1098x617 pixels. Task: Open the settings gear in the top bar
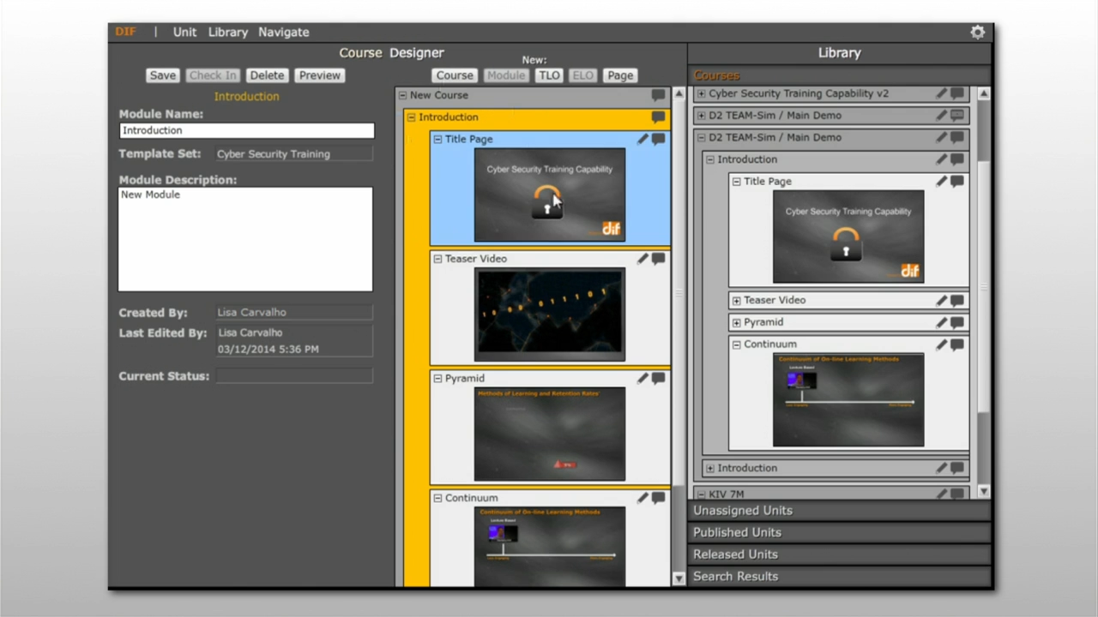pos(977,32)
